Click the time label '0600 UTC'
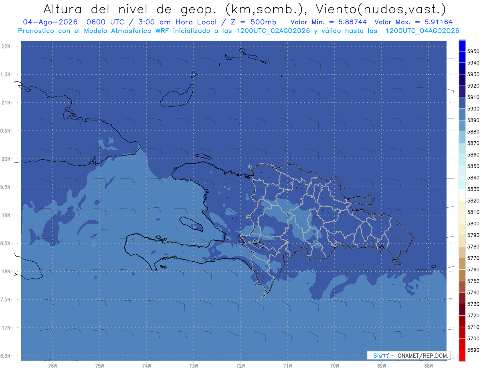This screenshot has height=371, width=481. [x=110, y=22]
